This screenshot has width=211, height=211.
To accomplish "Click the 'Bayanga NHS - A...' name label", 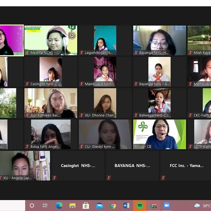I will point(154,84).
